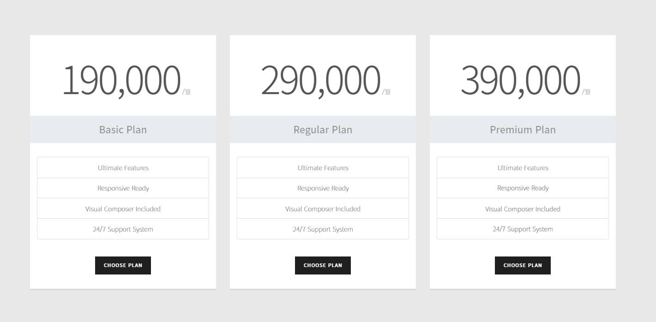The height and width of the screenshot is (322, 656).
Task: Select the Regular Plan title bar
Action: (x=323, y=130)
